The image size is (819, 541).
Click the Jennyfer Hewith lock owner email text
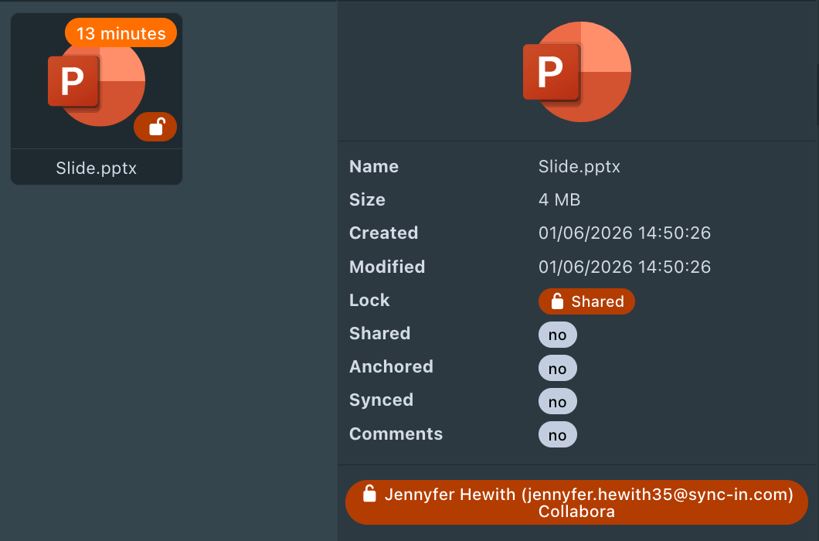point(589,494)
